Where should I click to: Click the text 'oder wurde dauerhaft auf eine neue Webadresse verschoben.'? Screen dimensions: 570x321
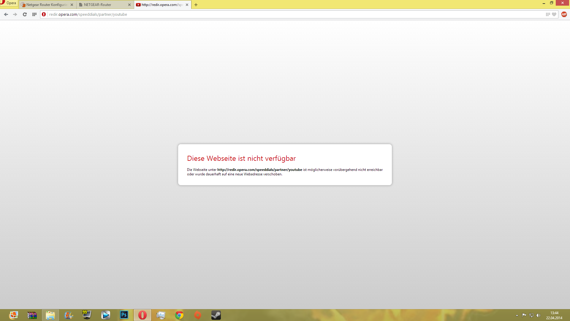[x=235, y=174]
